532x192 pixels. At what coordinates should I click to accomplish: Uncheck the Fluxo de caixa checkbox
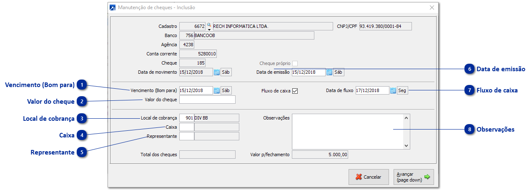coord(295,91)
